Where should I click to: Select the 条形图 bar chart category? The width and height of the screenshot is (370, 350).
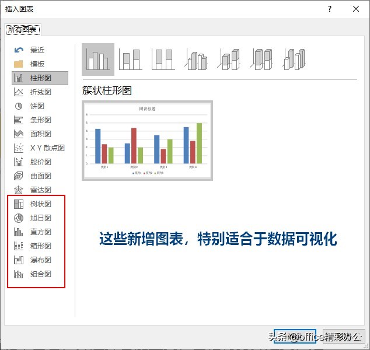[40, 120]
